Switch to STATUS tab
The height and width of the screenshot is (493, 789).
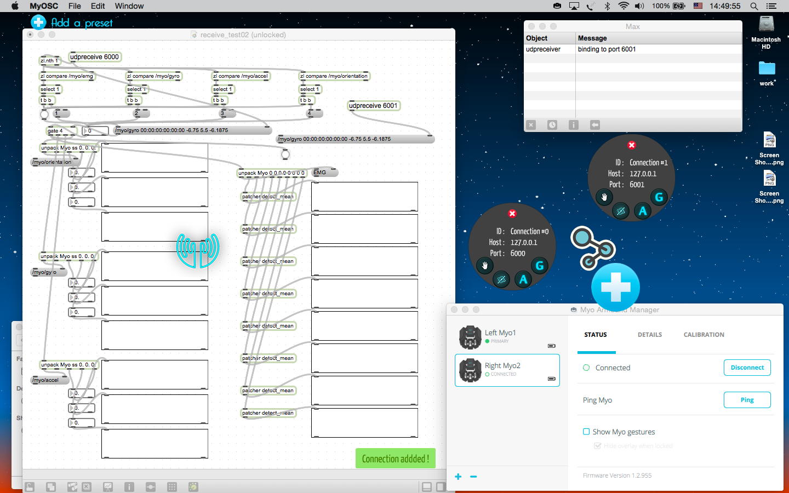[596, 335]
